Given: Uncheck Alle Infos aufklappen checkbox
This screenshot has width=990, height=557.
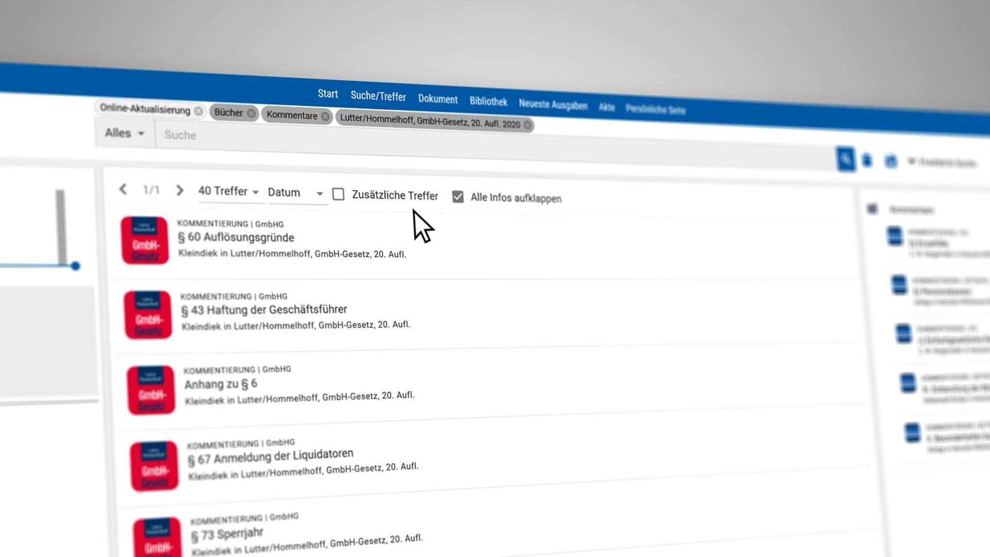Looking at the screenshot, I should pos(457,196).
